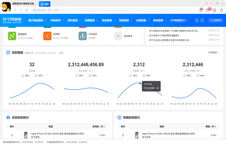Open the 苏宁易购"315"期间商家温馨提示 news
Image resolution: width=226 pixels, height=145 pixels.
[x=164, y=35]
